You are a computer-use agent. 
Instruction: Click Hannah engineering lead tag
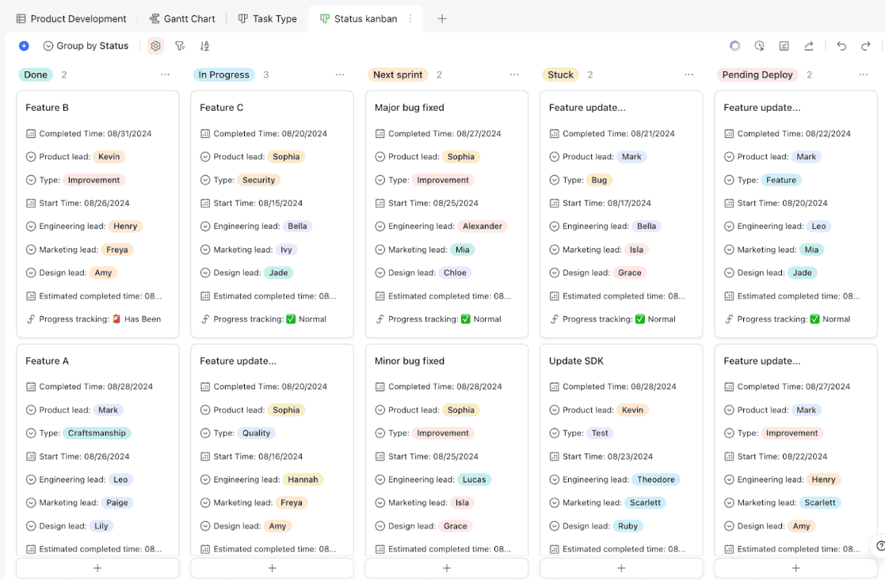(303, 479)
